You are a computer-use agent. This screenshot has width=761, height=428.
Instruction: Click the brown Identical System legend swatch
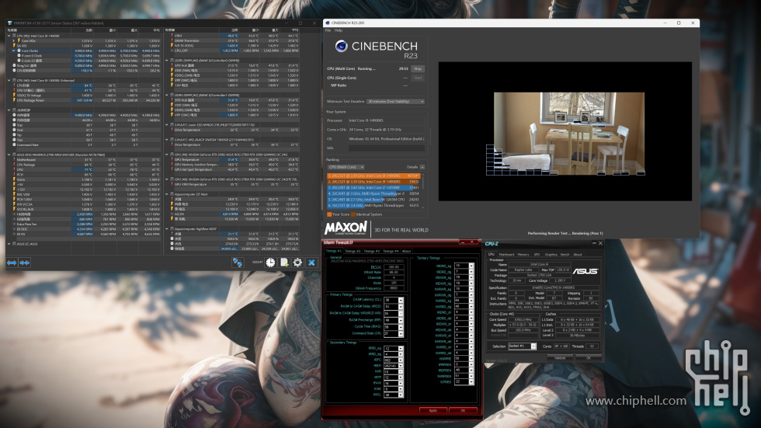pyautogui.click(x=353, y=214)
